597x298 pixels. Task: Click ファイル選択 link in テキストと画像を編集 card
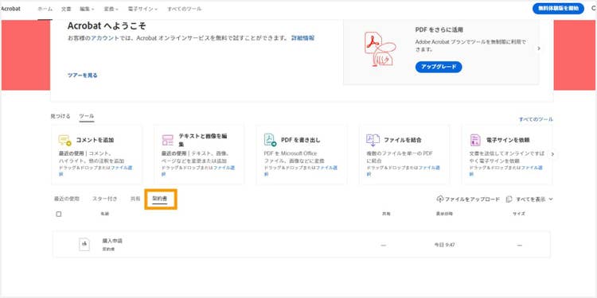(224, 168)
